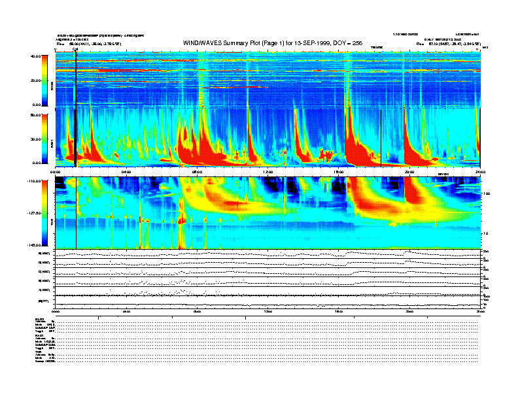
Task: Click the 08:00 tick label under the RAD1 panel
Action: pyautogui.click(x=197, y=172)
